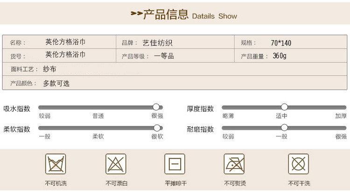The image size is (350, 196).
Task: Click the 货号 value 英伦方格浴巾
Action: point(65,54)
